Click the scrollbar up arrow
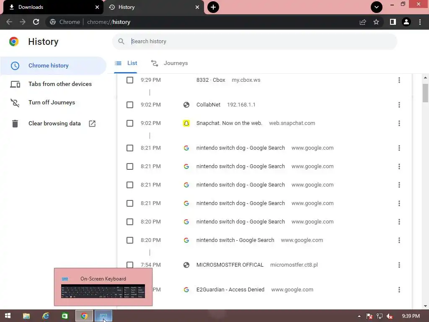Image resolution: width=429 pixels, height=322 pixels. click(x=425, y=78)
